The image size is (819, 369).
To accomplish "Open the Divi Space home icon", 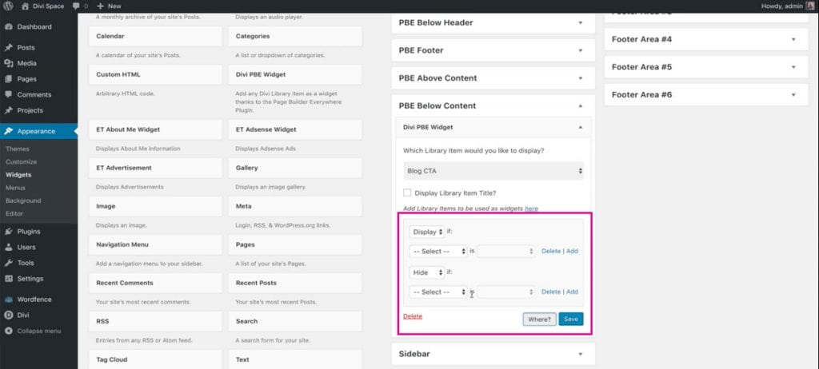I will coord(25,6).
